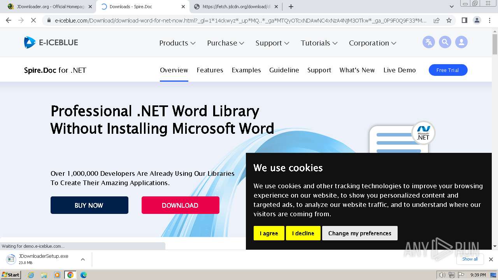Expand the Support dropdown menu
Viewport: 498px width, 280px height.
tap(272, 43)
